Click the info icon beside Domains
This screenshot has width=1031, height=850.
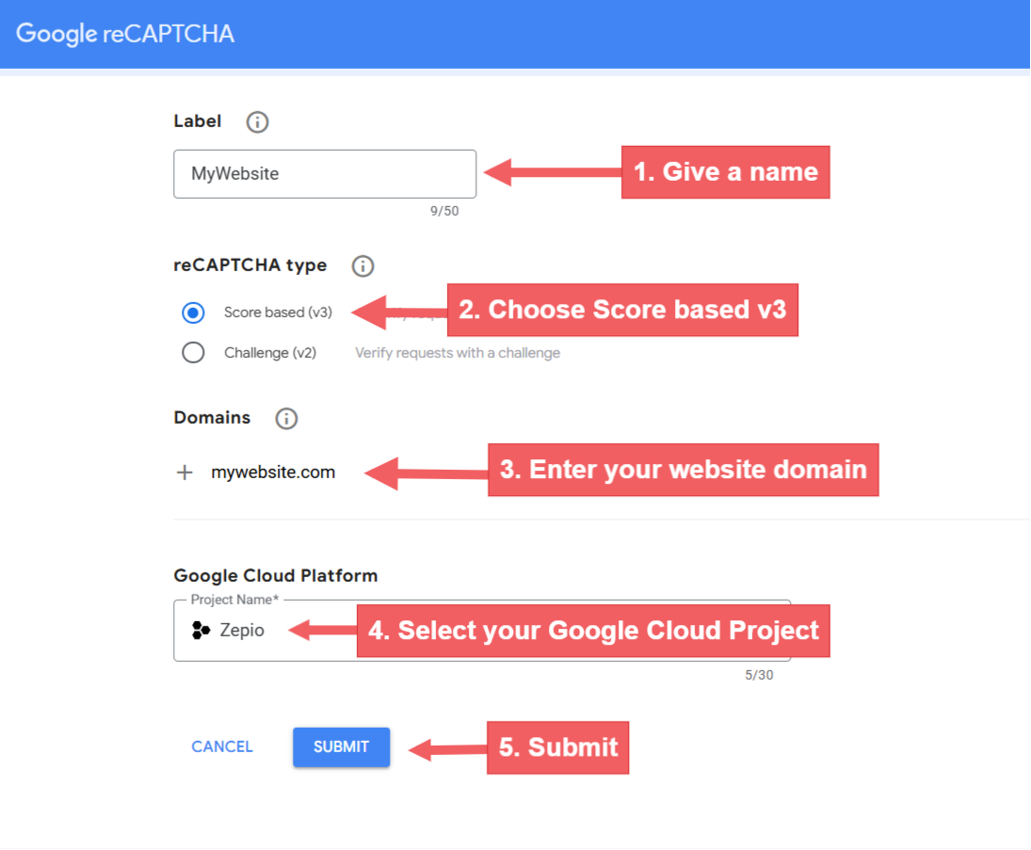285,418
